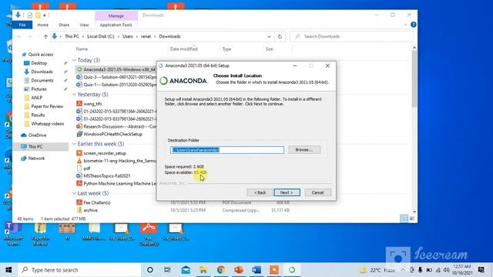Click the Back button in Anaconda setup

[260, 192]
